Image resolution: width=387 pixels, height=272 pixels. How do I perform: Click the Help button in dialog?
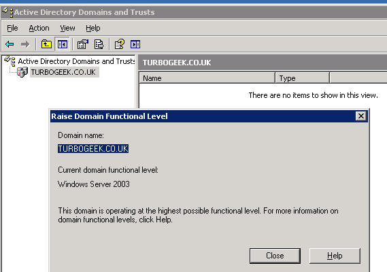(x=335, y=256)
